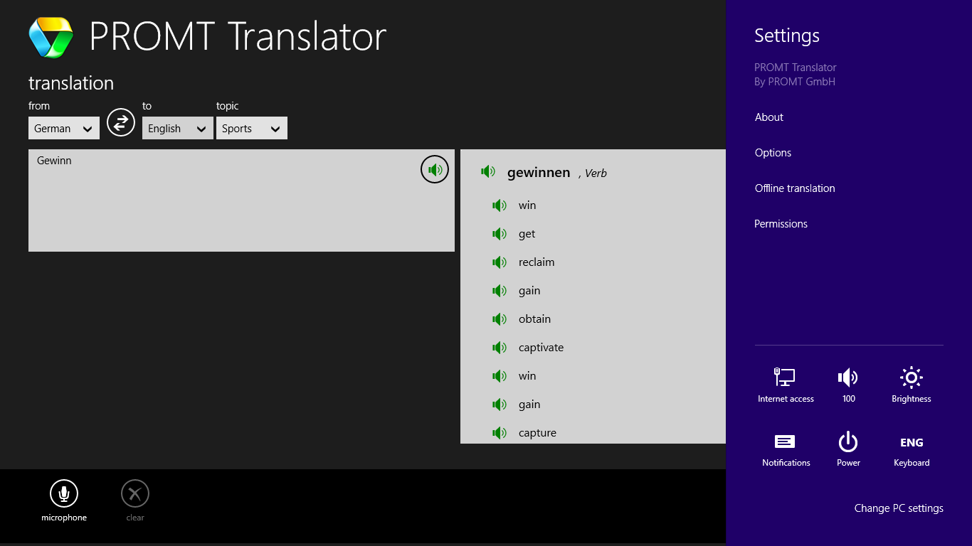Play audio for the source text Gewinn
This screenshot has height=546, width=972.
coord(435,170)
